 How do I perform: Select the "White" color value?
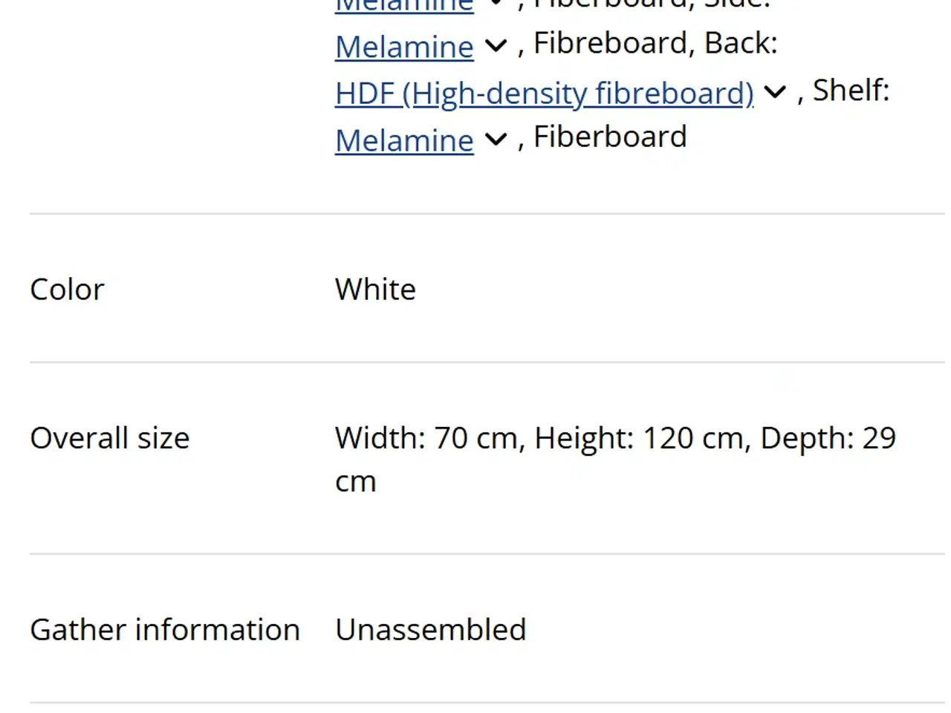(375, 290)
